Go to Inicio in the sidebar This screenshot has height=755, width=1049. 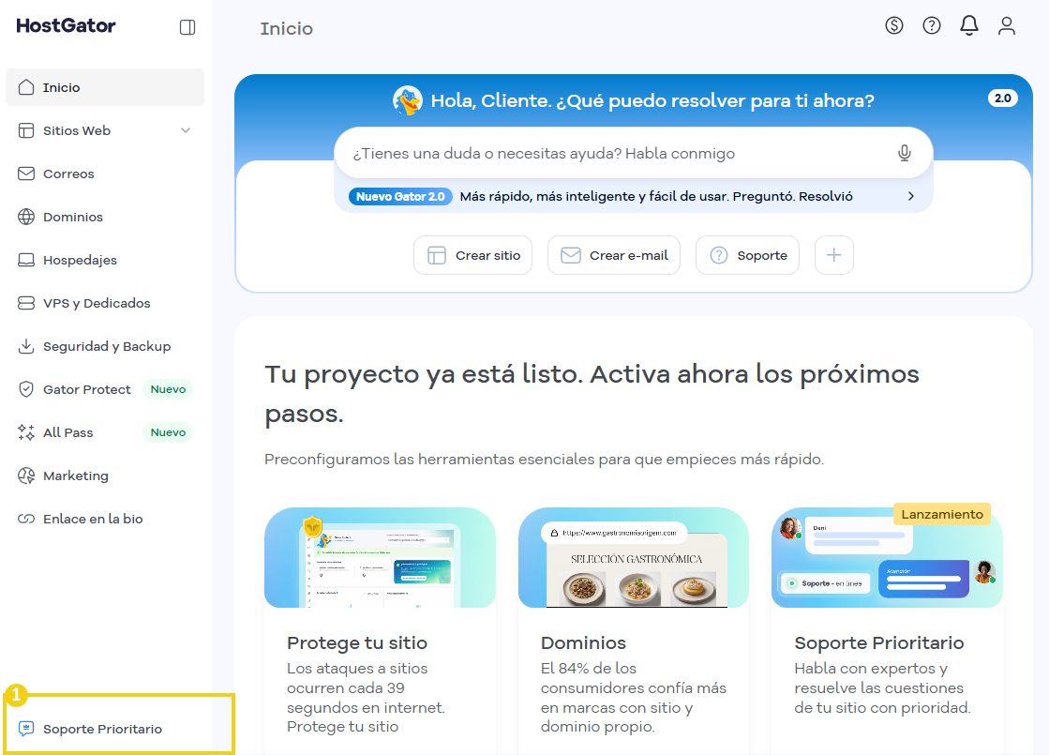tap(105, 87)
